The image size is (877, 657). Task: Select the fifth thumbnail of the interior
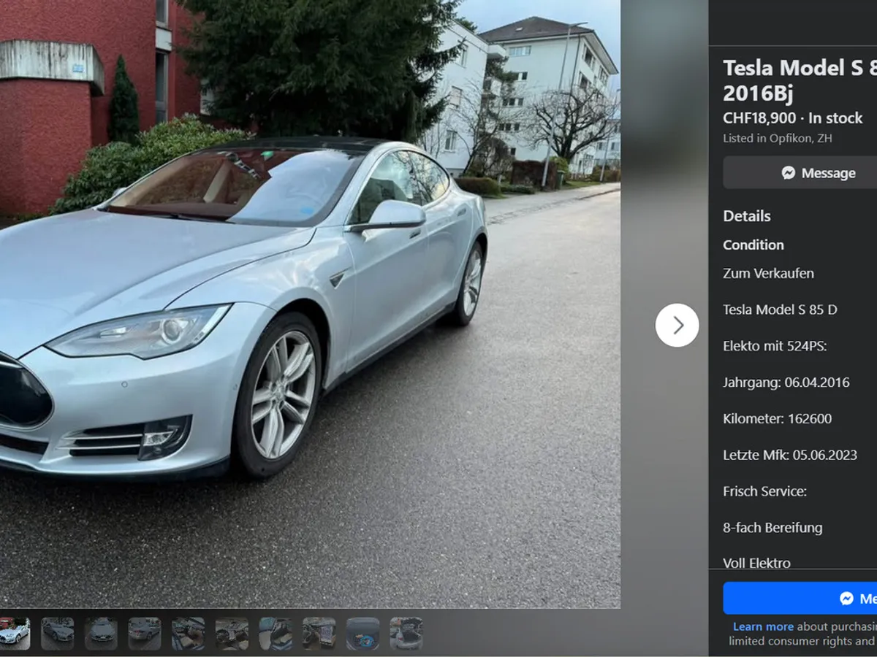pos(188,632)
